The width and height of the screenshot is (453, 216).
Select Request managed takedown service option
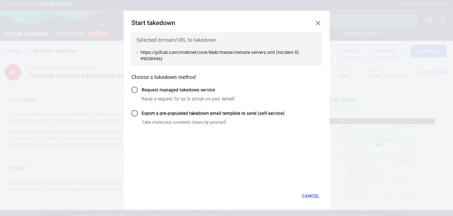click(135, 90)
